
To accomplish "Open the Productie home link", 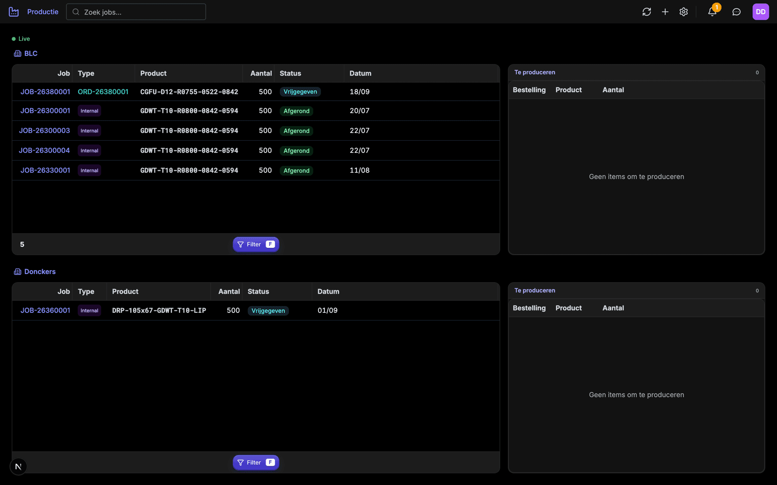I will pos(43,12).
